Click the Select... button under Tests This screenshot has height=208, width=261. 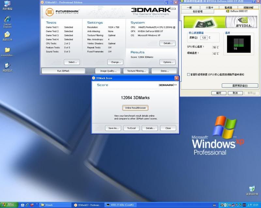click(x=72, y=62)
